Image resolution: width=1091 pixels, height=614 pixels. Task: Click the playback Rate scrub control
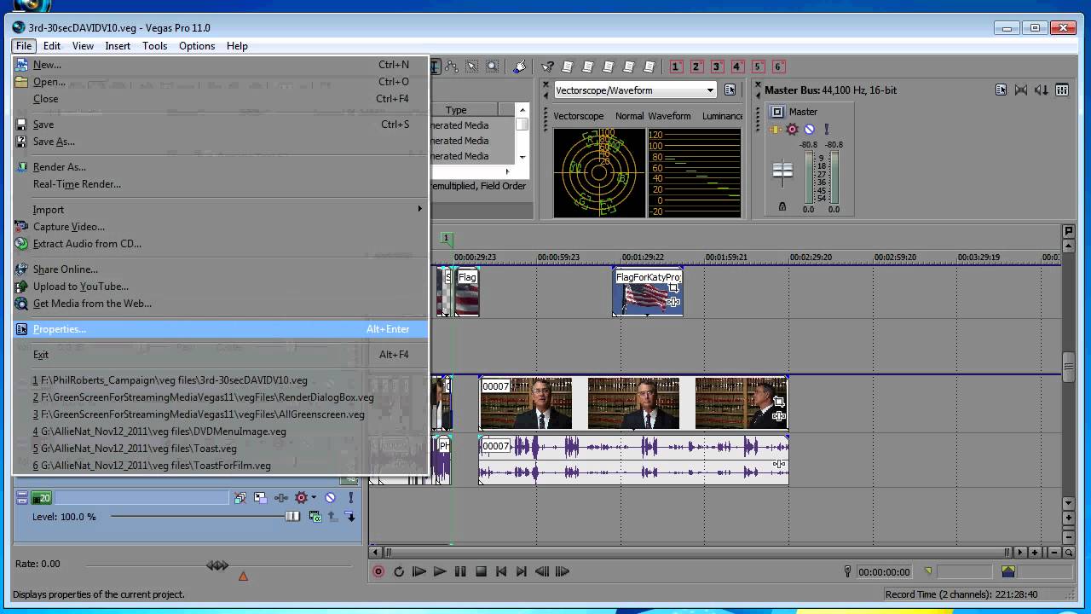pos(217,565)
